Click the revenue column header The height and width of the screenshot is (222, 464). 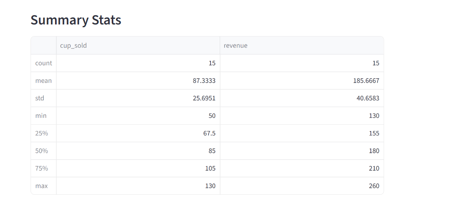302,45
